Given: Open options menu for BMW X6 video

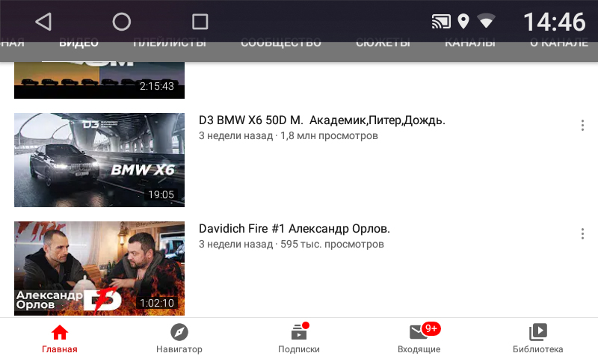Looking at the screenshot, I should click(x=582, y=126).
